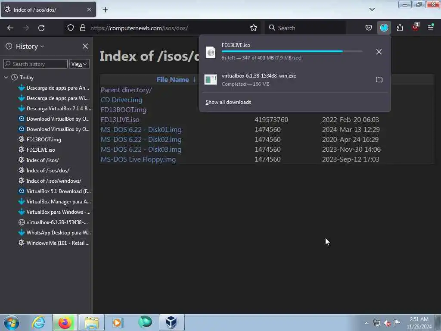Go back with the back arrow button

tap(10, 28)
